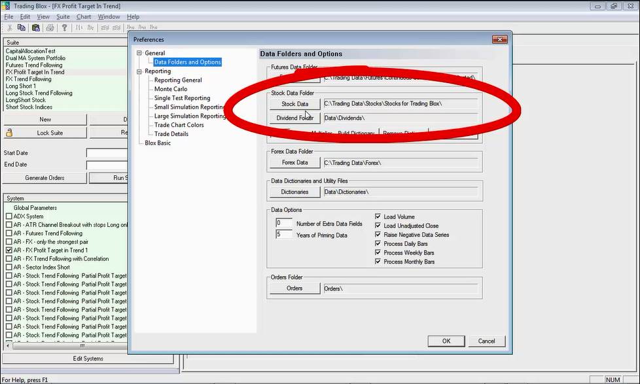Click the Cut scissors toolbar icon
Screen dimensions: 640x384
(10, 27)
